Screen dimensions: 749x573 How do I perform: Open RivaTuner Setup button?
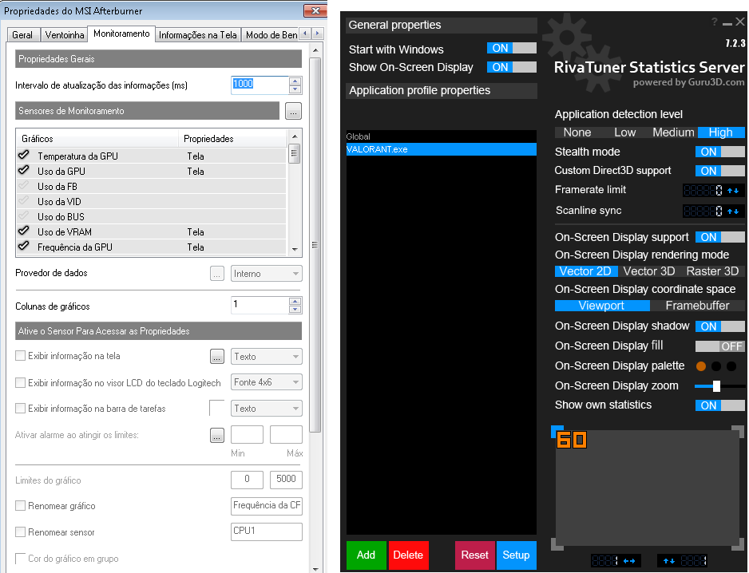tap(517, 555)
